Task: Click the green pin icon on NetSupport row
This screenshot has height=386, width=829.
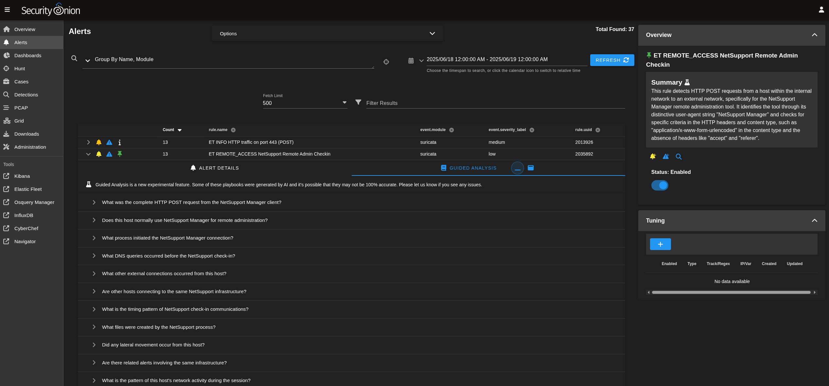Action: pos(120,154)
